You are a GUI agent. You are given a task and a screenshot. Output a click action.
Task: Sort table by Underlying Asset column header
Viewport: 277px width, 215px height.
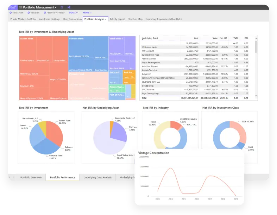click(150, 38)
